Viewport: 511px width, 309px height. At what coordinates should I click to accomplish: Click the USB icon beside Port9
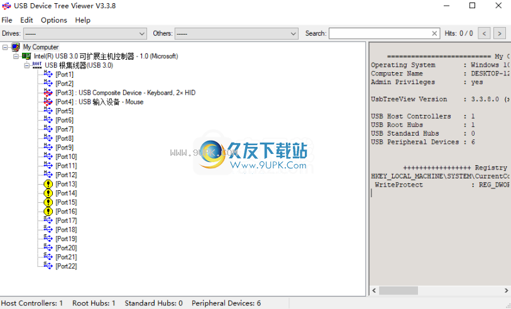[48, 147]
